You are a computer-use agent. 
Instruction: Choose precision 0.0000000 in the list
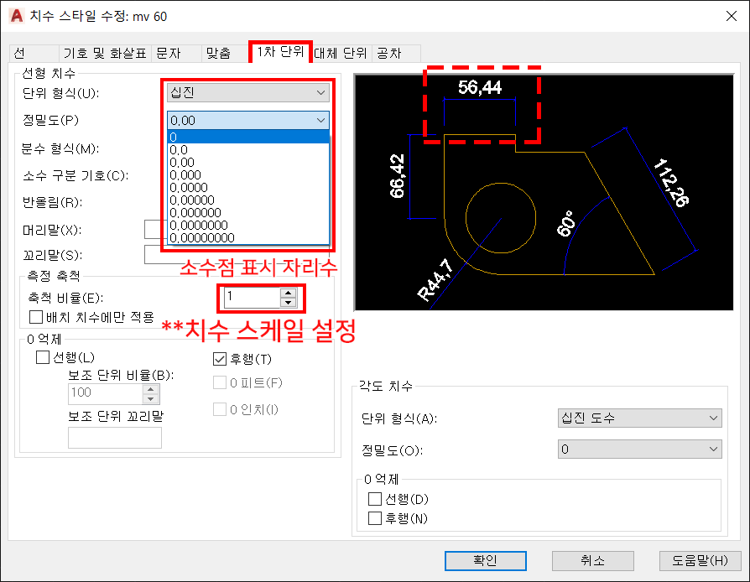pyautogui.click(x=248, y=225)
